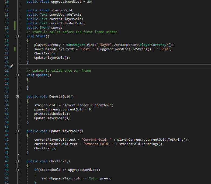Click the PlayerCurrency type in GetComponent
The width and height of the screenshot is (211, 184).
coord(153,45)
